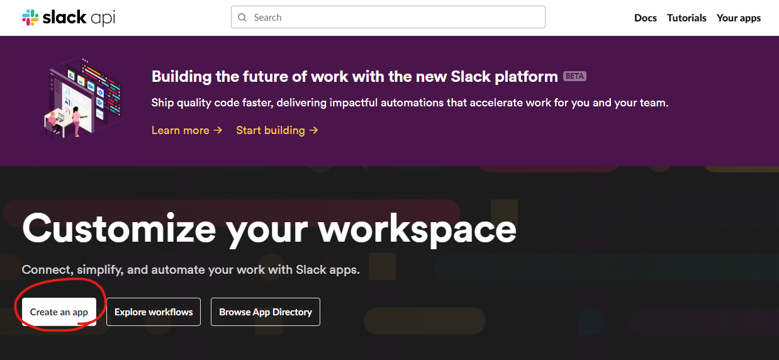Click the Create an app button

59,312
